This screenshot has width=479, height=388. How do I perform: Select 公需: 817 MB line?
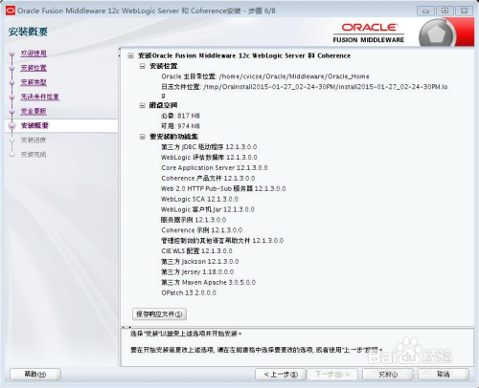click(x=180, y=116)
